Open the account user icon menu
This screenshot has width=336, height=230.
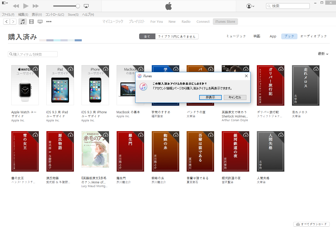tap(251, 6)
